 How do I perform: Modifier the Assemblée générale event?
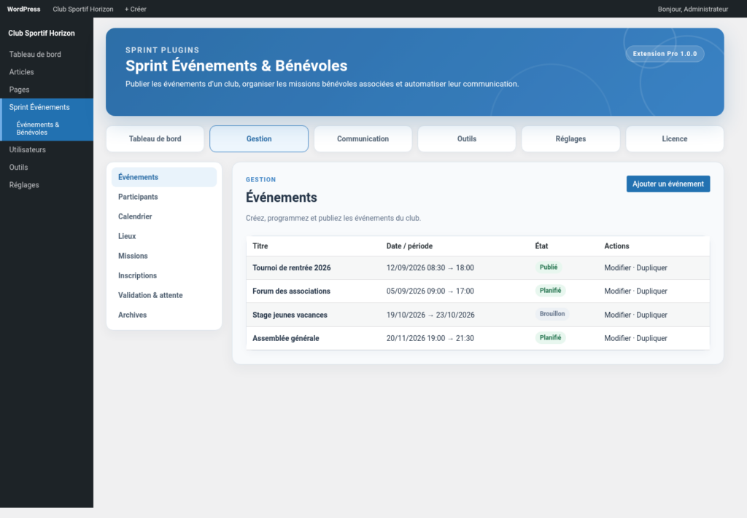[617, 338]
